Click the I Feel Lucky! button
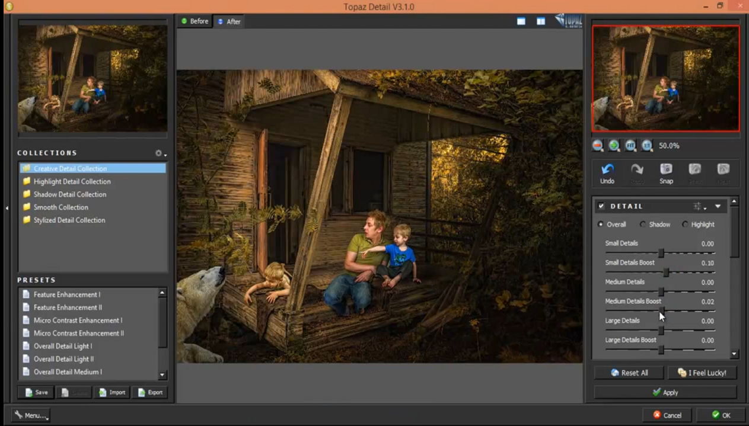 click(702, 373)
